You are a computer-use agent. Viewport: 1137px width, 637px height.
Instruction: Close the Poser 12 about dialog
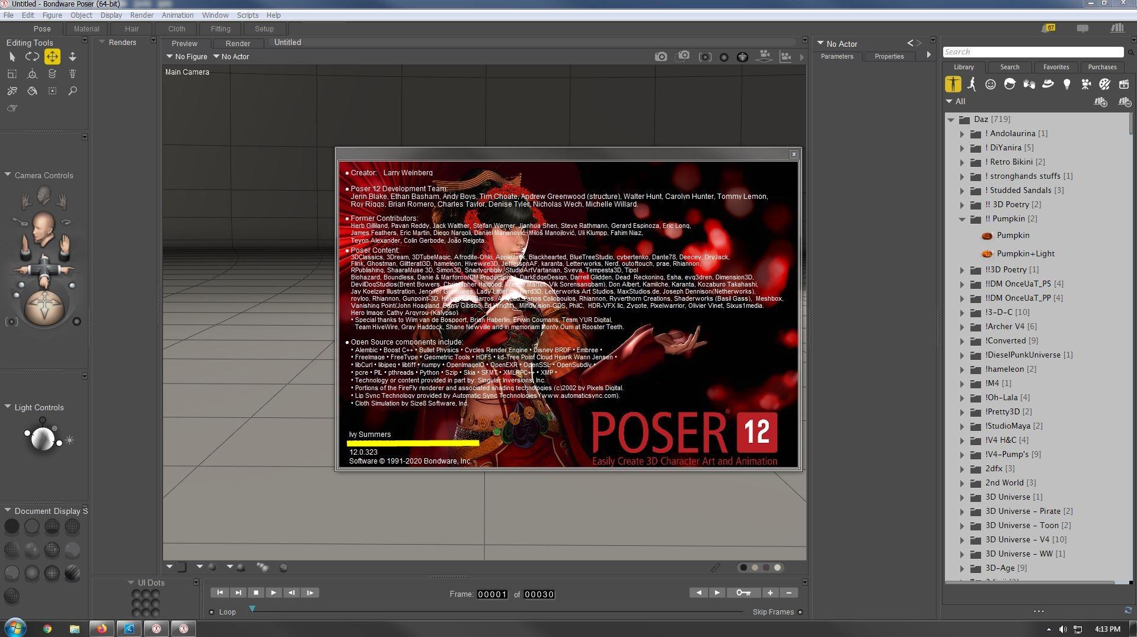pyautogui.click(x=793, y=155)
